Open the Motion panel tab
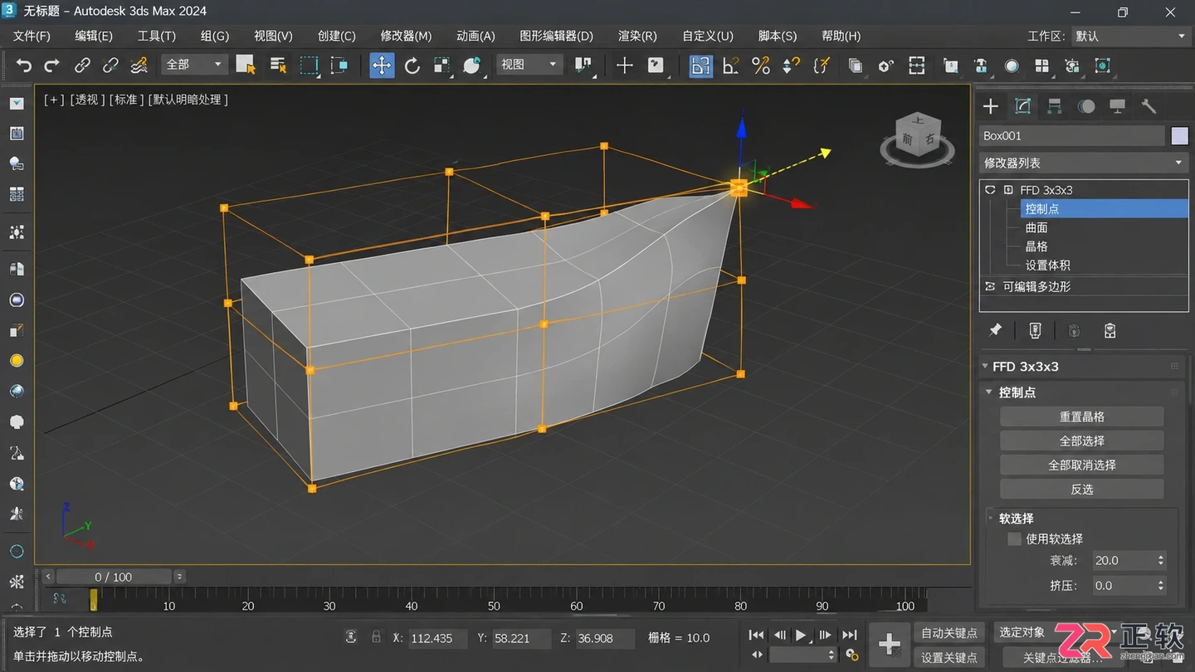Image resolution: width=1195 pixels, height=672 pixels. pyautogui.click(x=1086, y=106)
